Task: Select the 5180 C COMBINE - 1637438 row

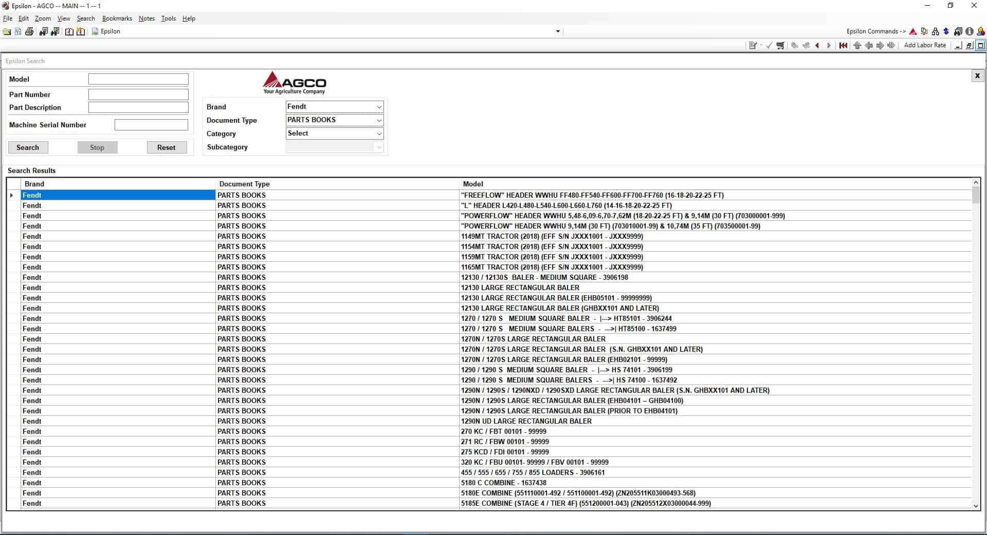Action: 496,483
